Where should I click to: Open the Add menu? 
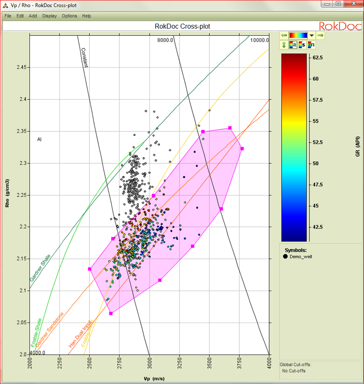click(33, 16)
